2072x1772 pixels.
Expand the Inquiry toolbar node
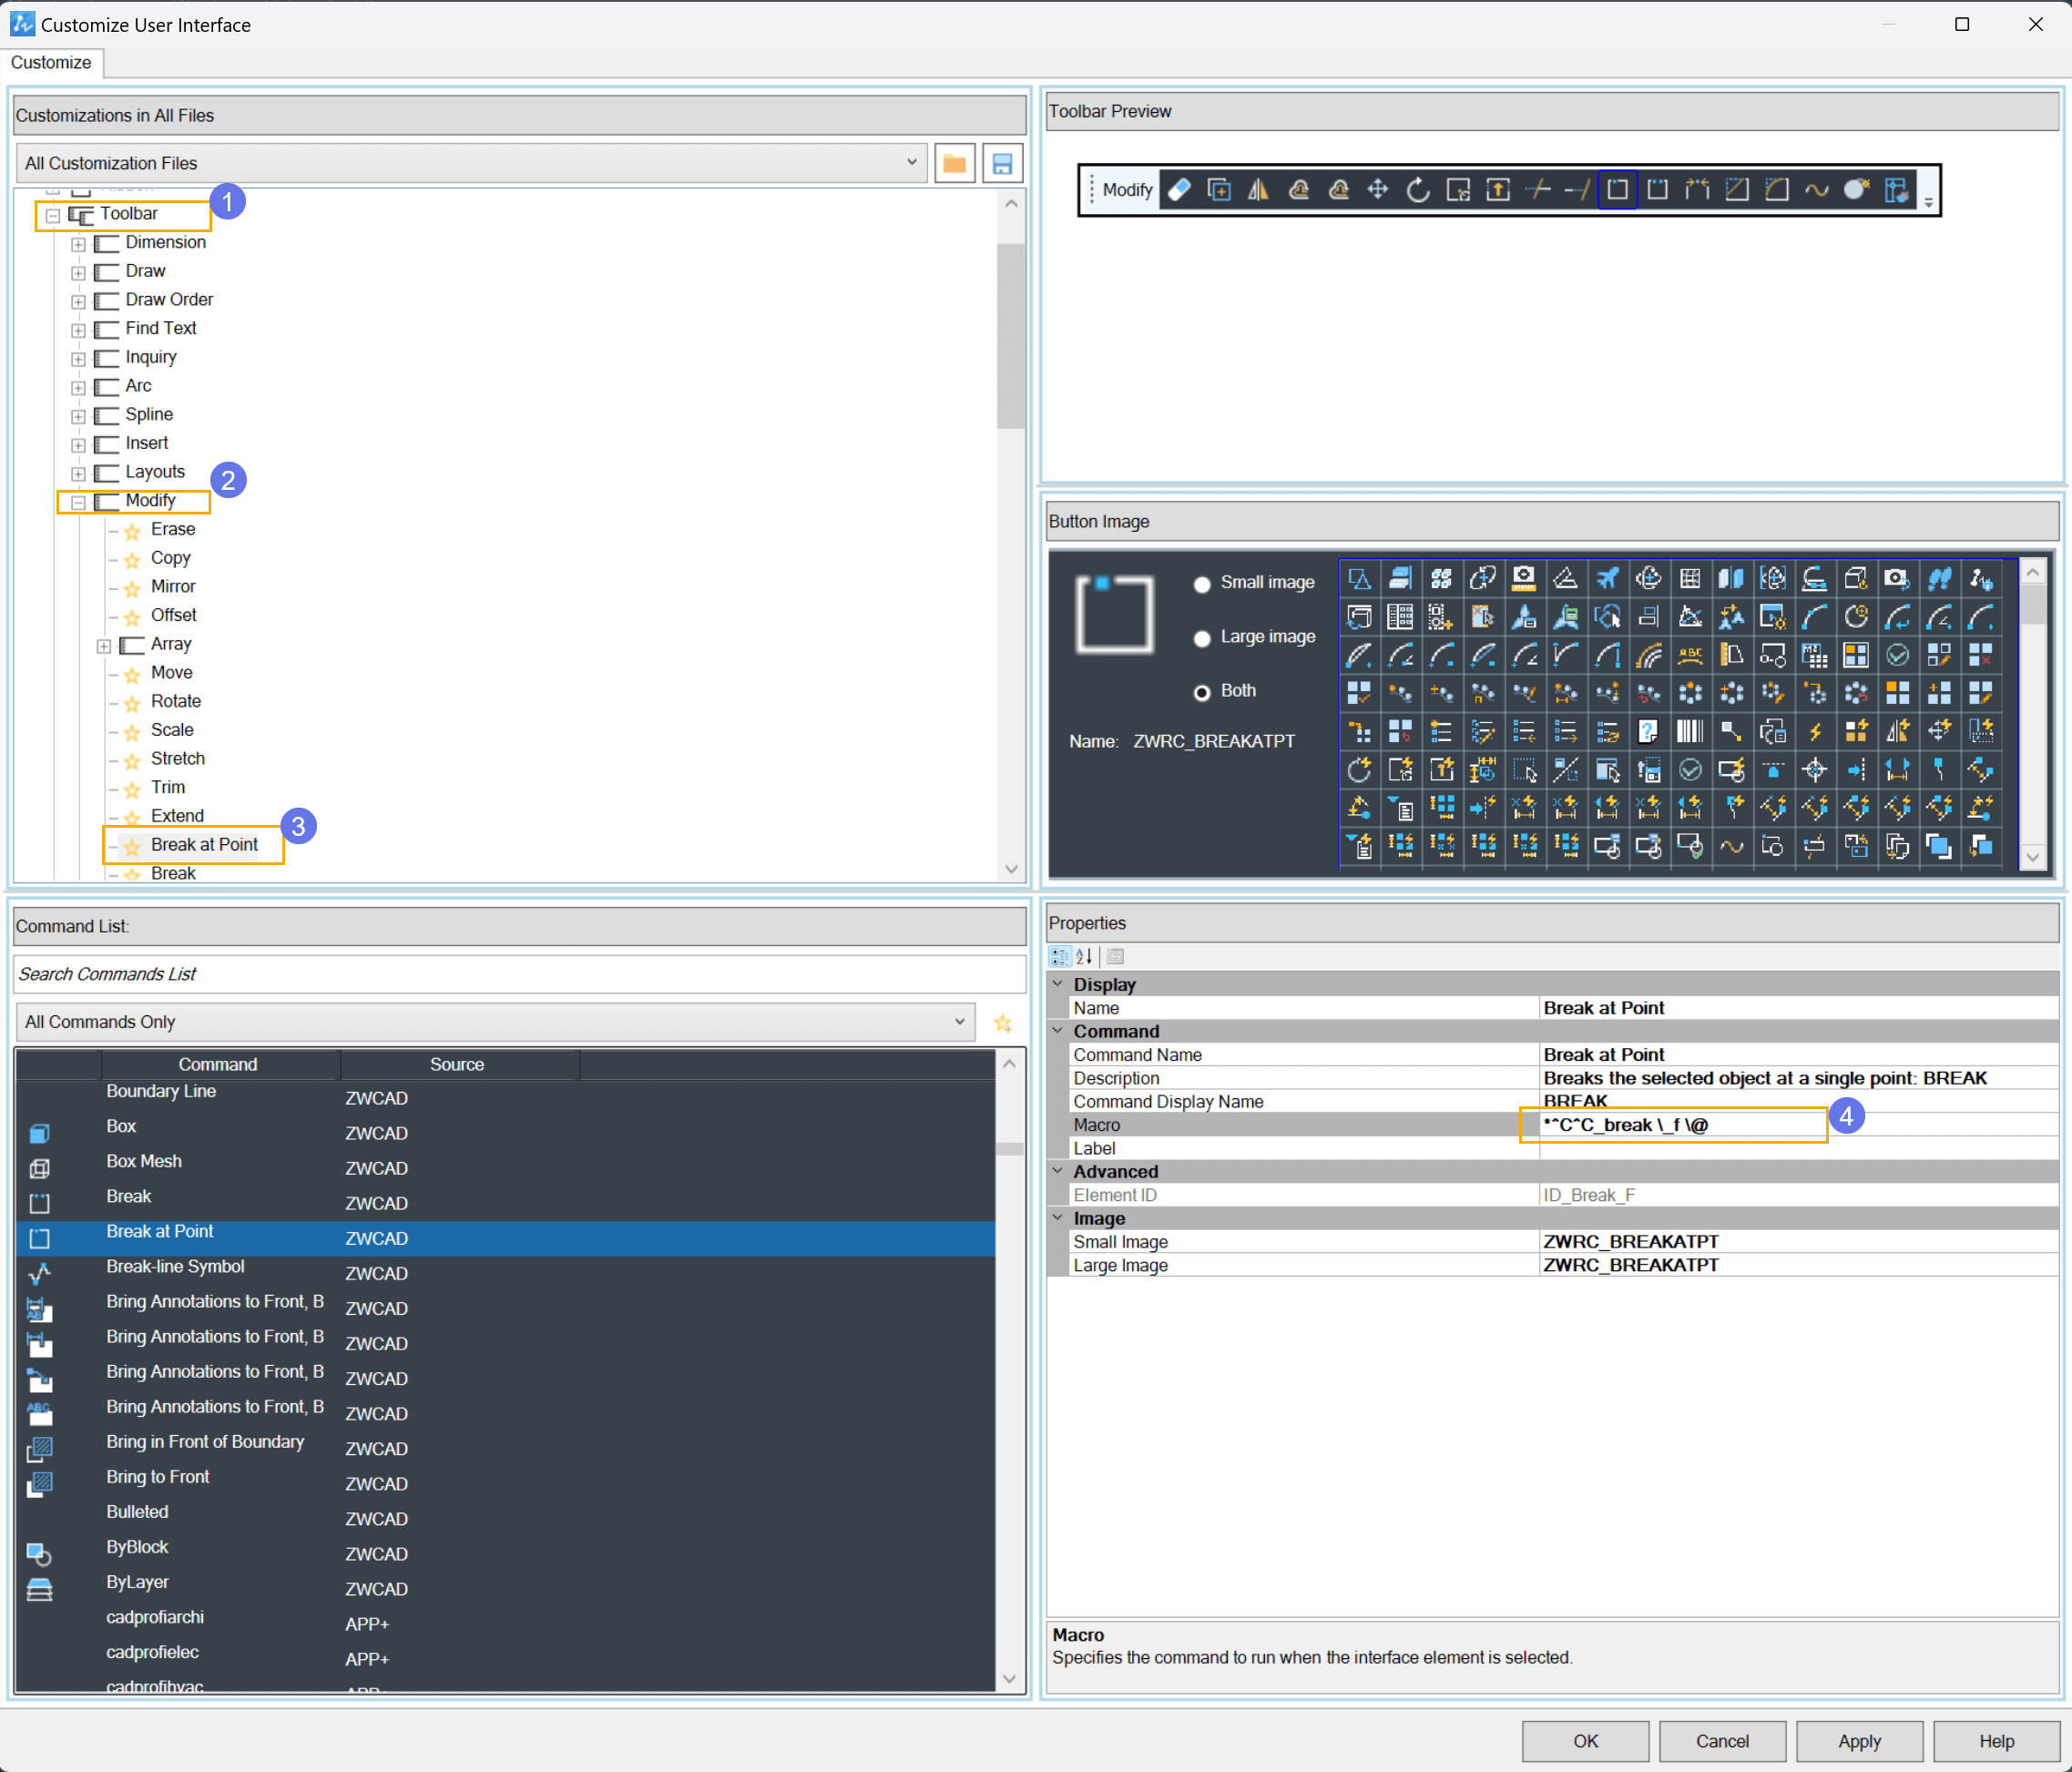pyautogui.click(x=78, y=359)
